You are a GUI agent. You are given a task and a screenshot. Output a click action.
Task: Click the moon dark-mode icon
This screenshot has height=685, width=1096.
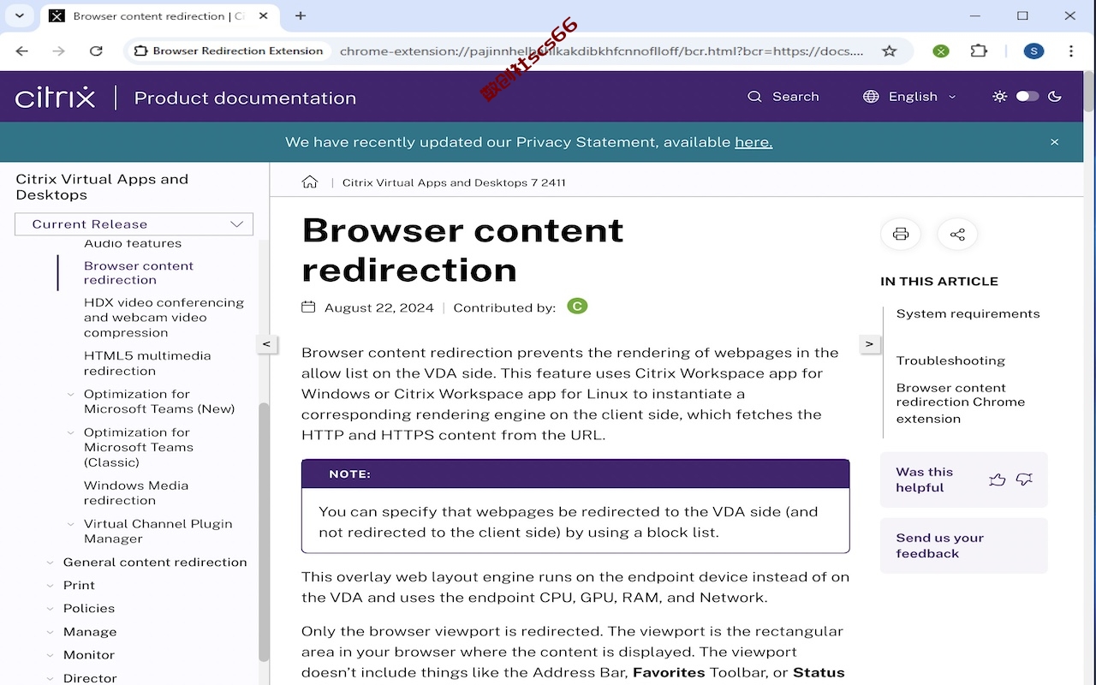pyautogui.click(x=1055, y=97)
